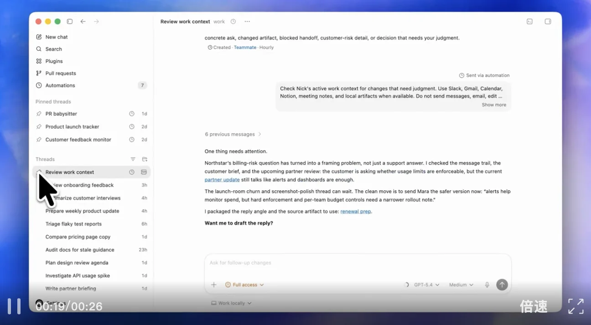Open Plugins page
This screenshot has width=591, height=325.
pos(54,61)
